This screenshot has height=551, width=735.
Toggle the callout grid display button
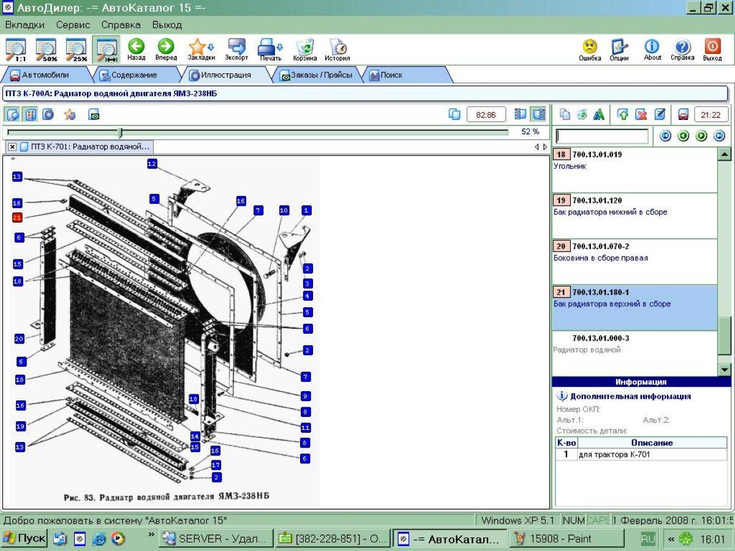pos(30,114)
